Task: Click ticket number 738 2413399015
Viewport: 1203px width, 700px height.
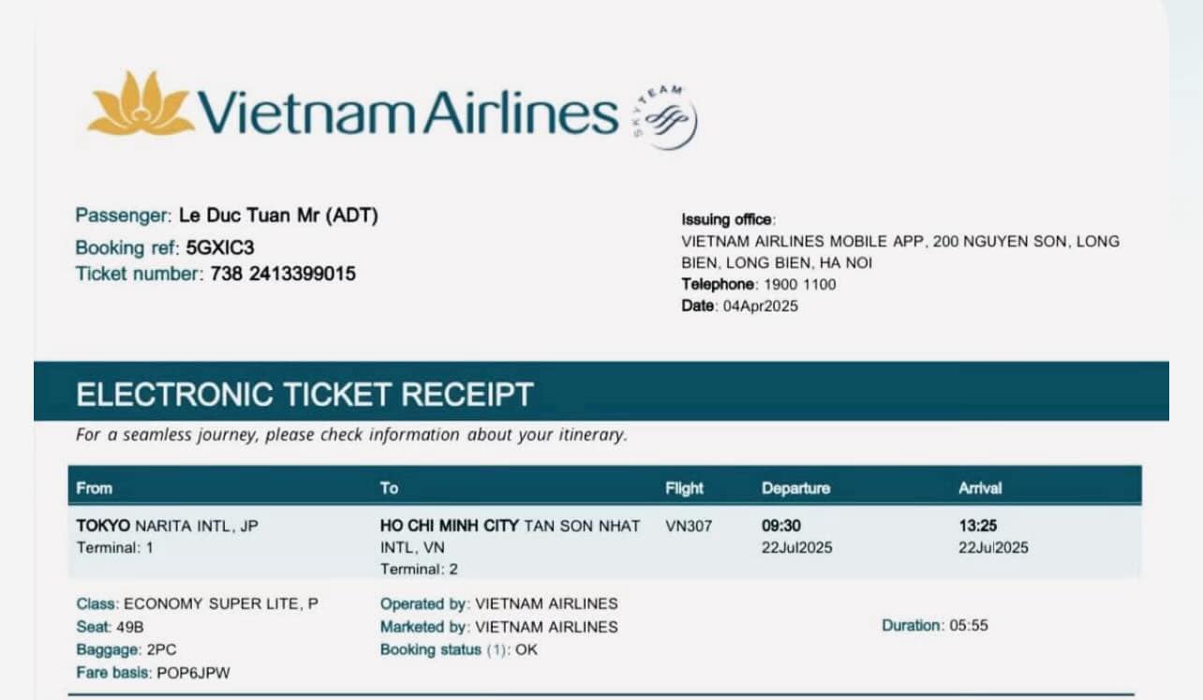Action: tap(283, 275)
